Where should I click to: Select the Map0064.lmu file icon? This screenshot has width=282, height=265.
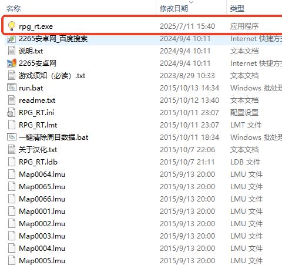[12, 174]
